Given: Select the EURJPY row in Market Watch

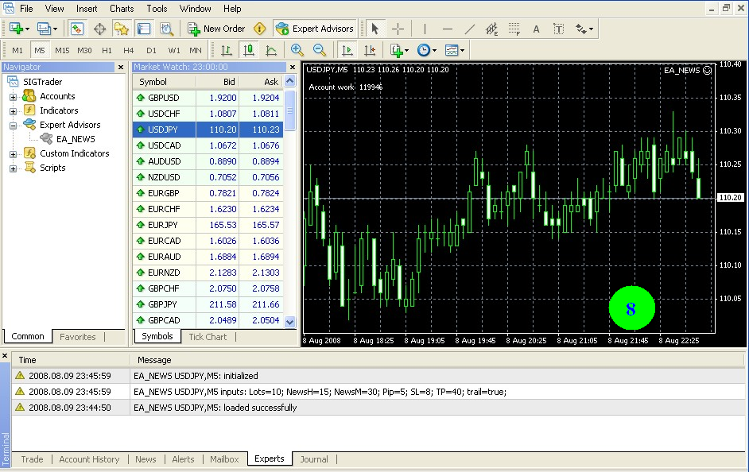Looking at the screenshot, I should 208,225.
